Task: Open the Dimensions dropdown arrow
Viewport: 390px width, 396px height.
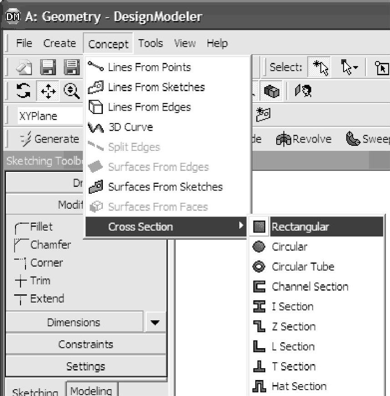Action: pyautogui.click(x=155, y=323)
